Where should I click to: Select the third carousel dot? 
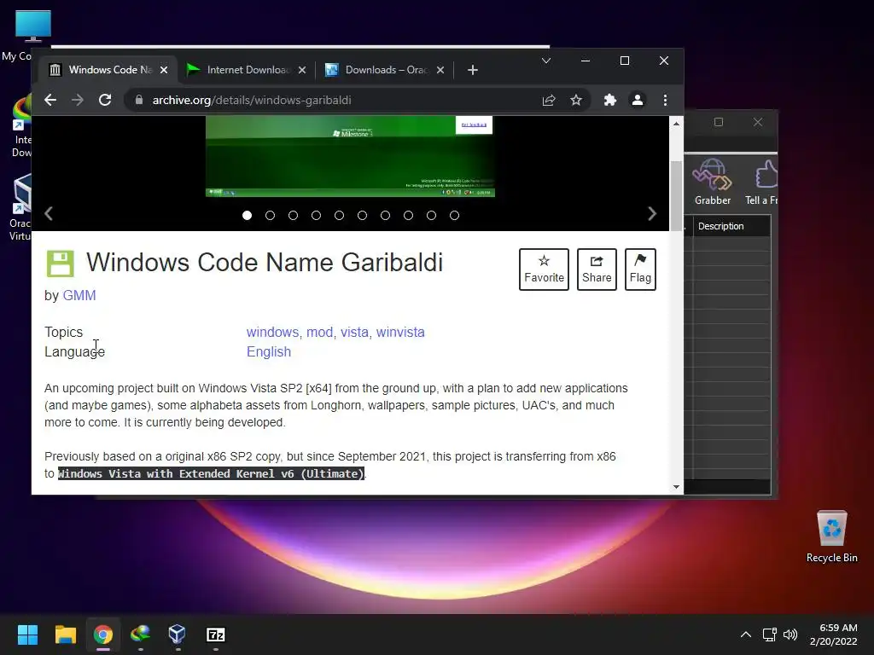[x=294, y=216]
